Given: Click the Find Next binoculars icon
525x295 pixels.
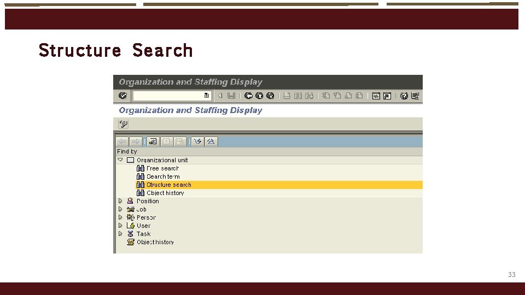Looking at the screenshot, I should 309,96.
